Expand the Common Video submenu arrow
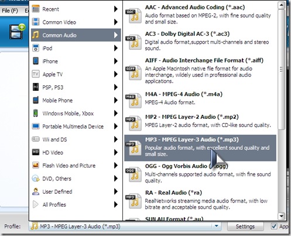This screenshot has height=236, width=291. click(116, 22)
